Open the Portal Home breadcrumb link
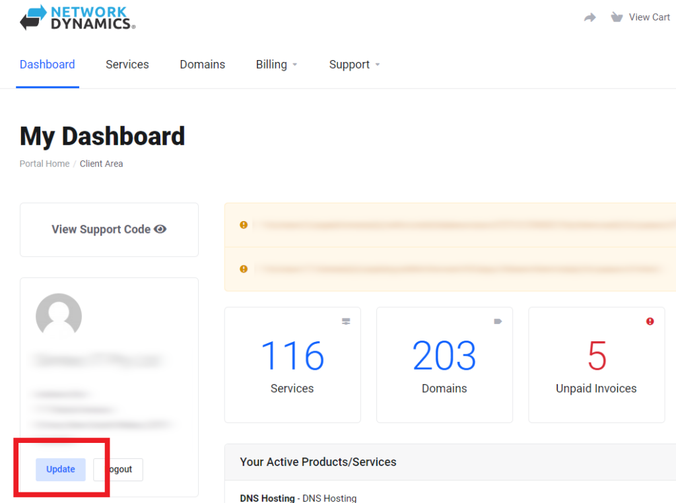This screenshot has width=676, height=503. coord(44,164)
